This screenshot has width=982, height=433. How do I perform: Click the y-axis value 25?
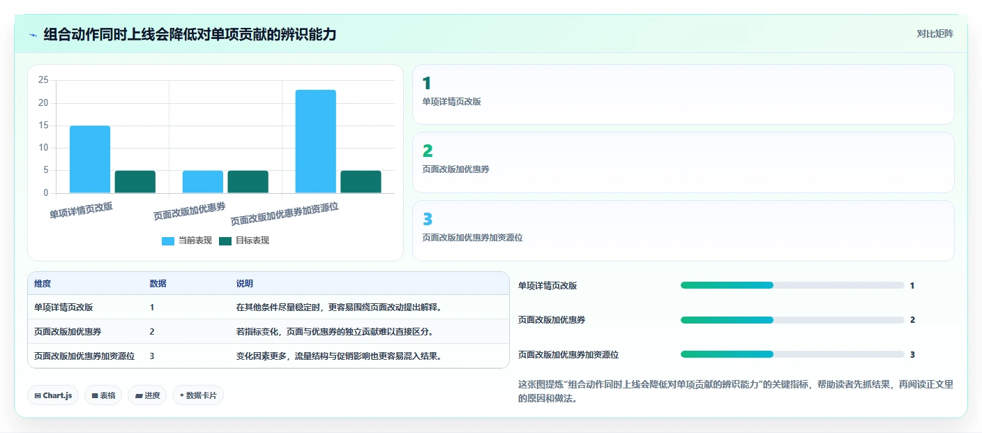(x=43, y=80)
